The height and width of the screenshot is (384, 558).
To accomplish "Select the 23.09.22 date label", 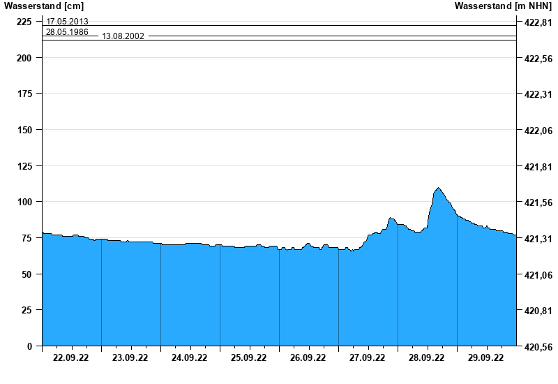I will [x=130, y=358].
